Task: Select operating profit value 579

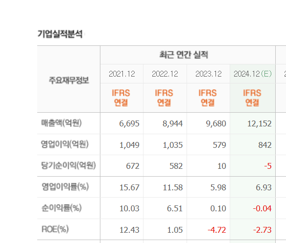Action: pos(219,145)
